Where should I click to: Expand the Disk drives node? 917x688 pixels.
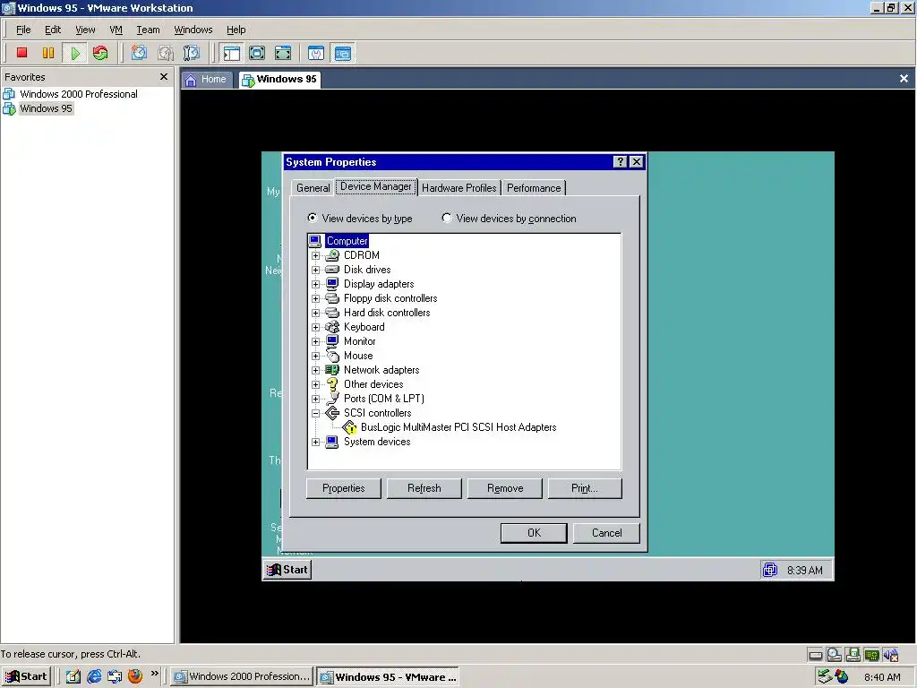316,270
